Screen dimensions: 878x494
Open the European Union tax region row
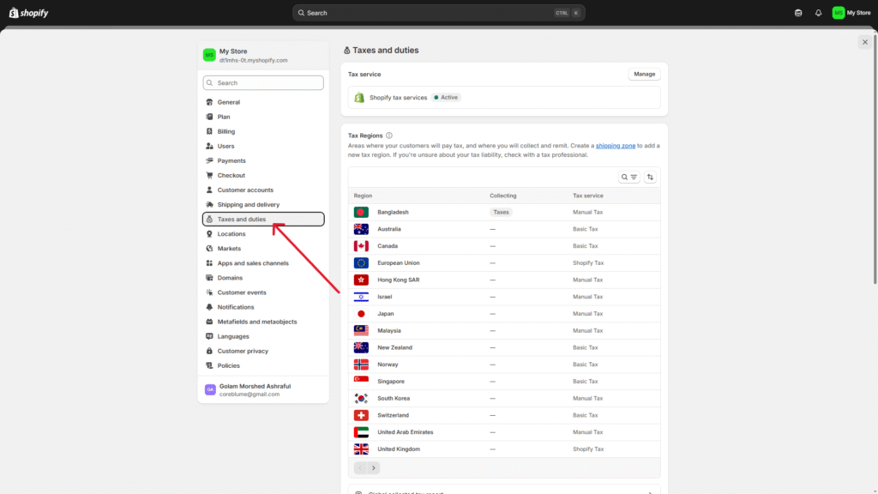398,262
